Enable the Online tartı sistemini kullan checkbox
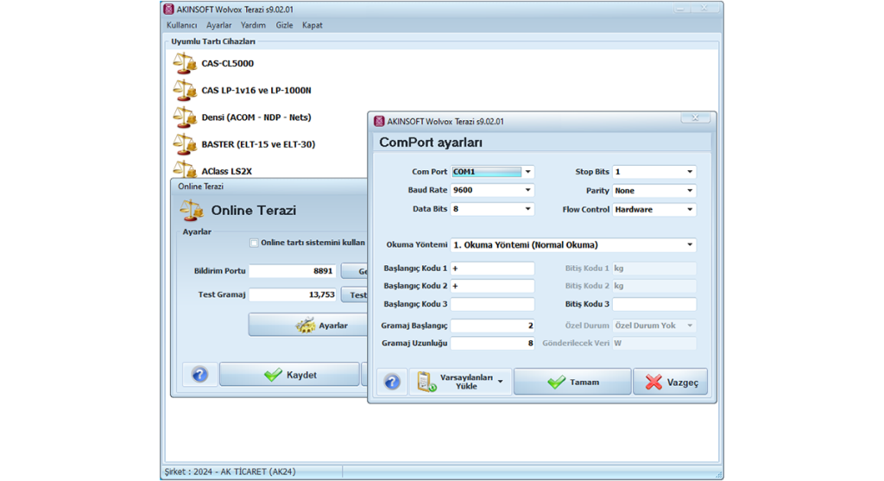 254,243
